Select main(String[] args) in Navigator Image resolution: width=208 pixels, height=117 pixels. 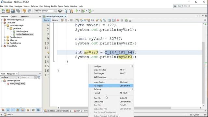pos(18,84)
